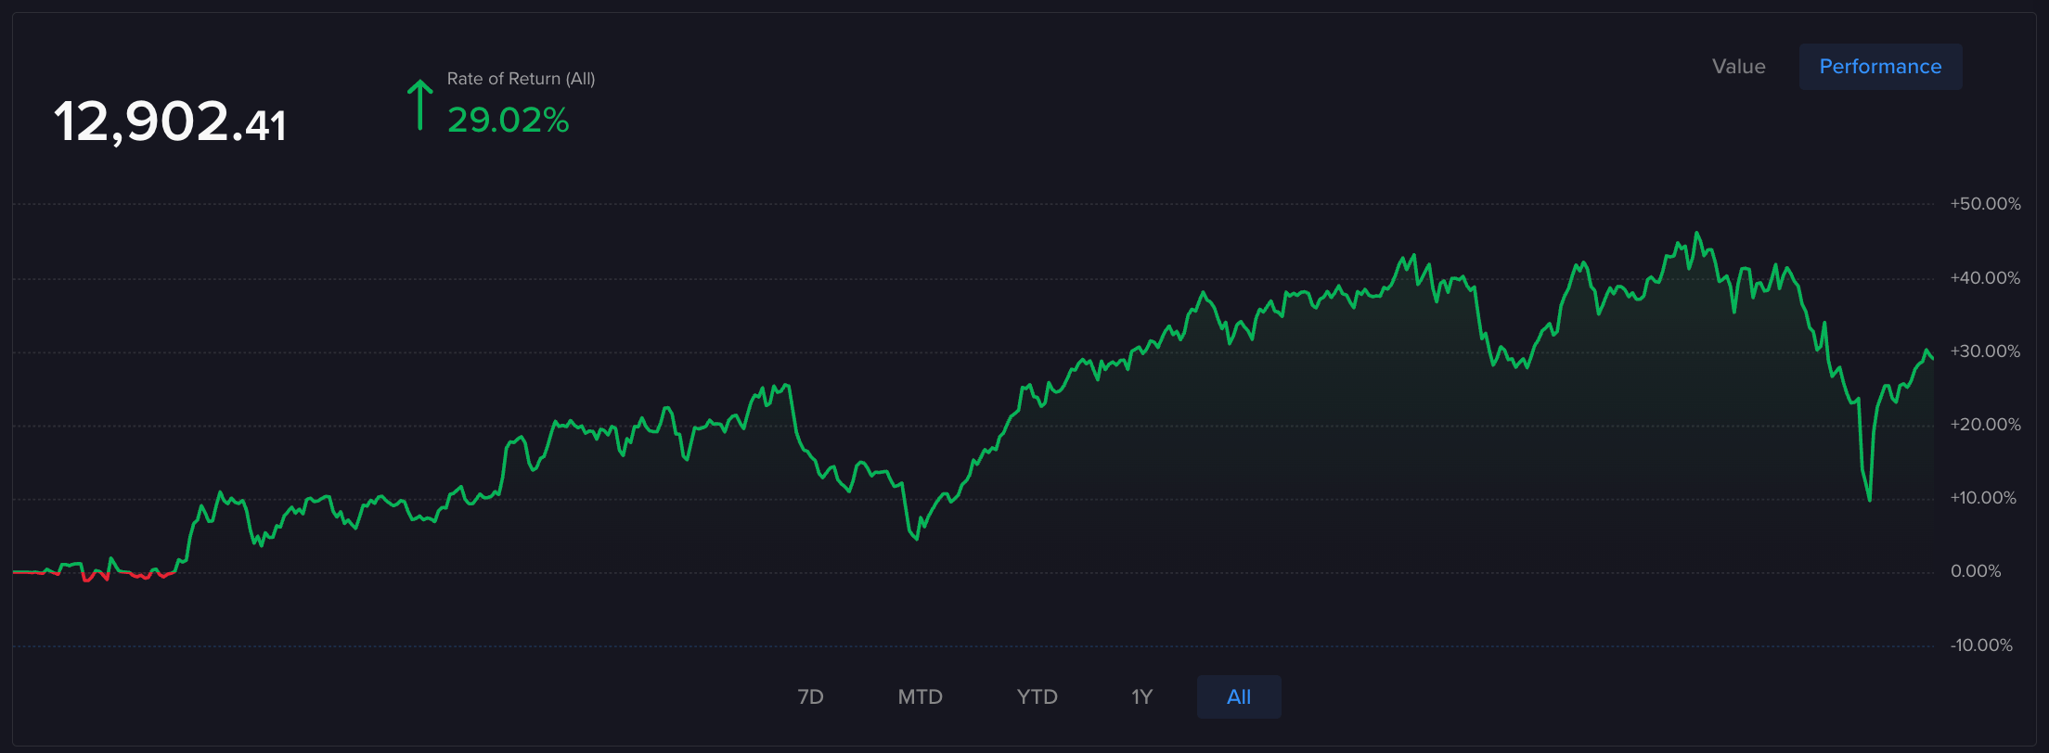Click the 29.02% rate of return figure
This screenshot has width=2049, height=753.
pyautogui.click(x=509, y=121)
